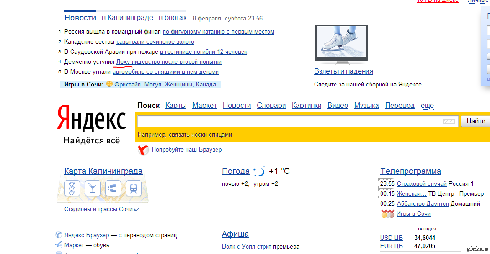This screenshot has width=490, height=254.
Task: Open Волк с Уолл-стрит premiere link
Action: pyautogui.click(x=247, y=247)
